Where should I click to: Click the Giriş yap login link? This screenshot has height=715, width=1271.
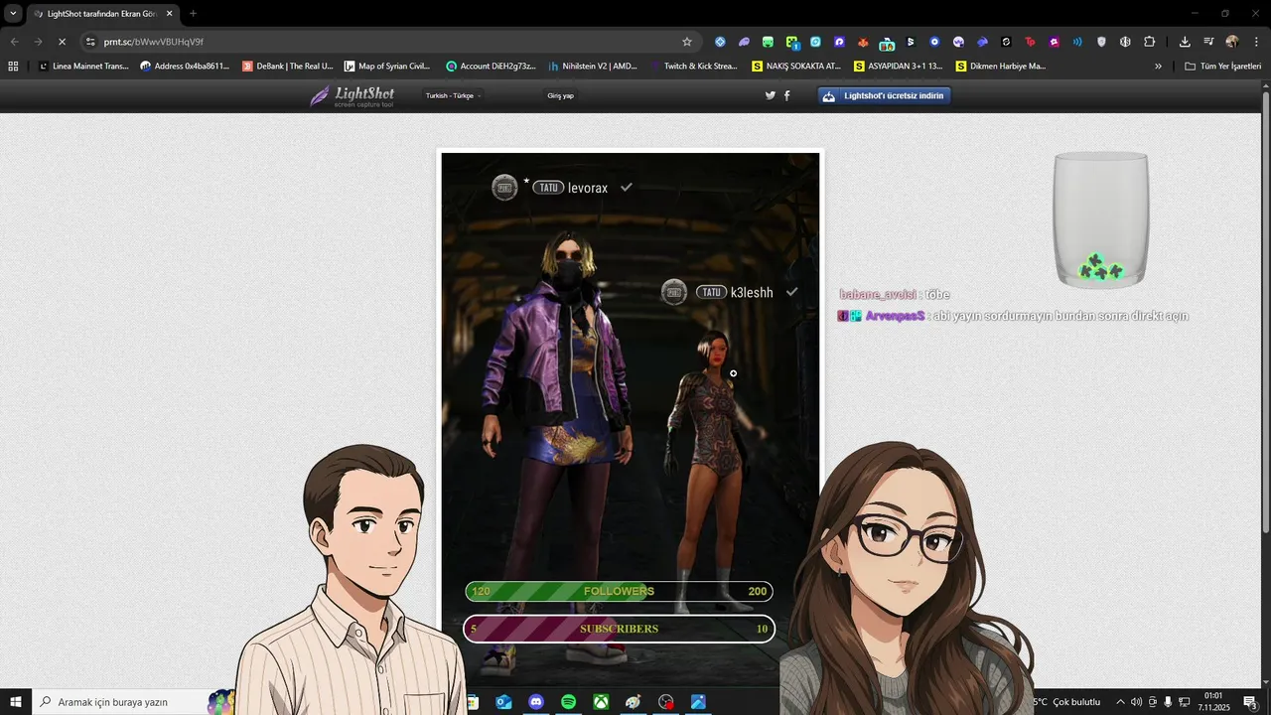pyautogui.click(x=560, y=95)
